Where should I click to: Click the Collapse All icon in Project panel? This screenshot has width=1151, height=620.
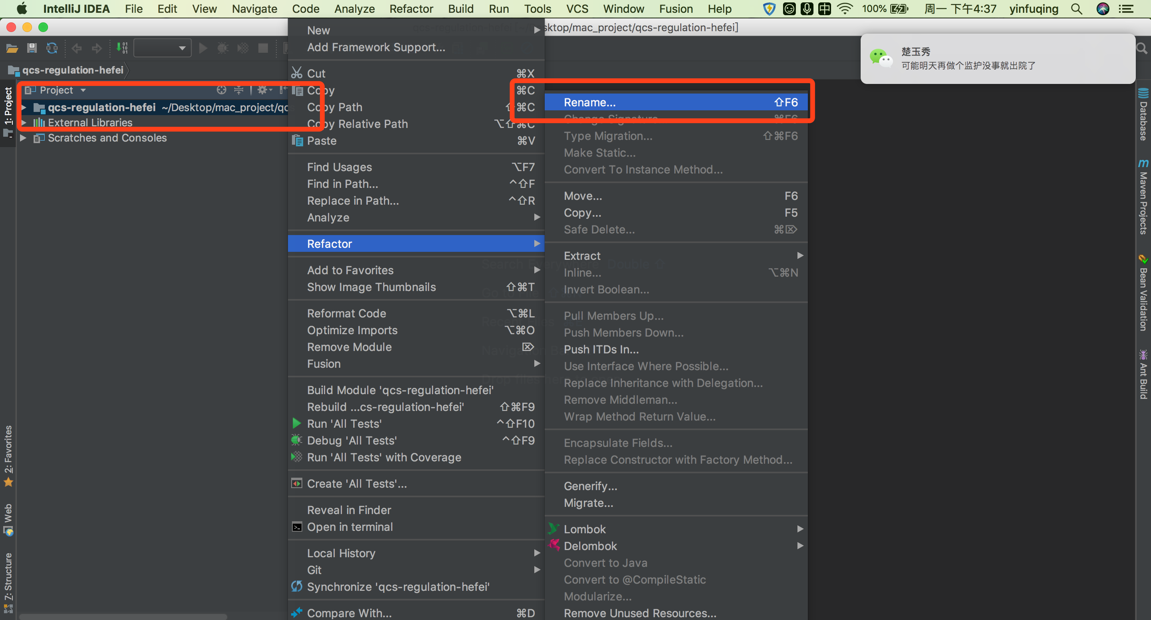(239, 90)
